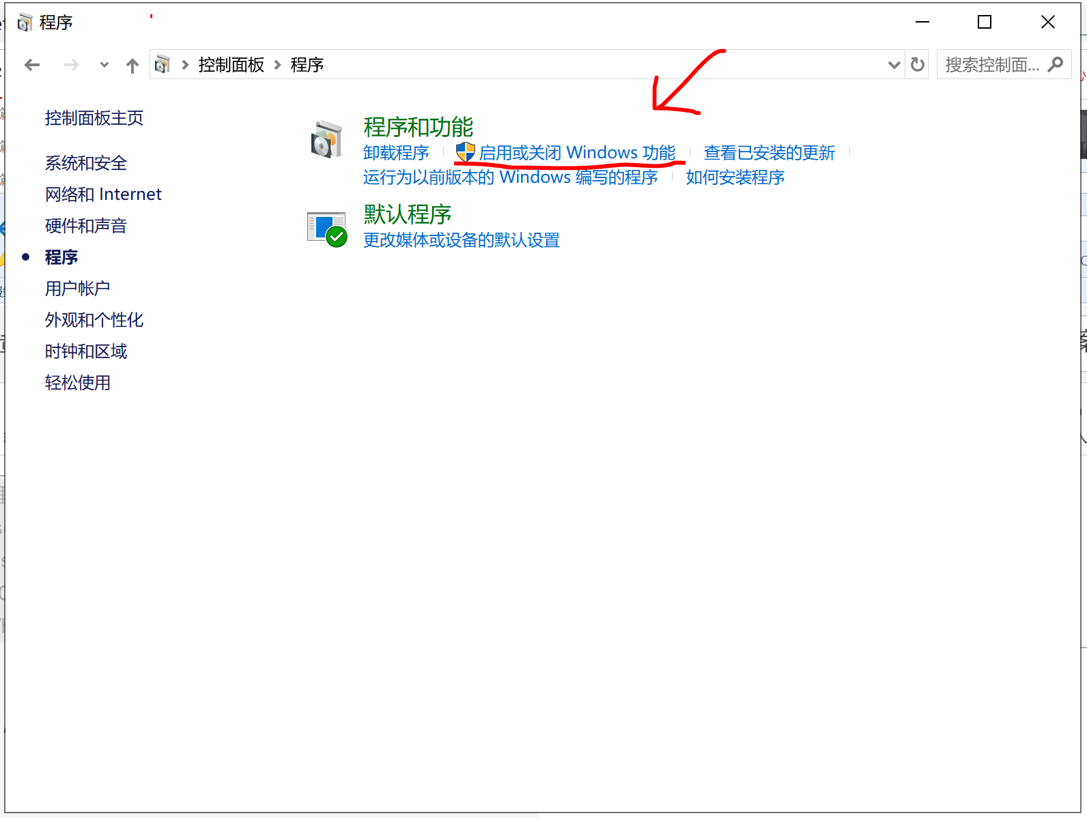Open 轻松使用 category
Viewport: 1087px width, 818px height.
click(78, 383)
